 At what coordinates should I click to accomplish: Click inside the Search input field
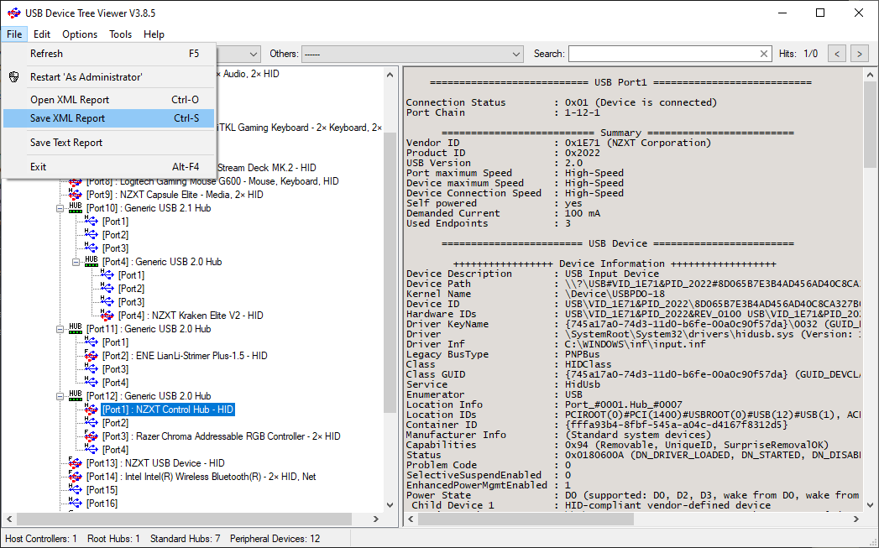coord(662,54)
